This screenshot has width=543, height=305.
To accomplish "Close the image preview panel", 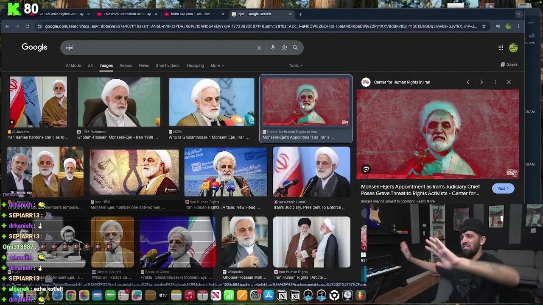I will pyautogui.click(x=509, y=82).
